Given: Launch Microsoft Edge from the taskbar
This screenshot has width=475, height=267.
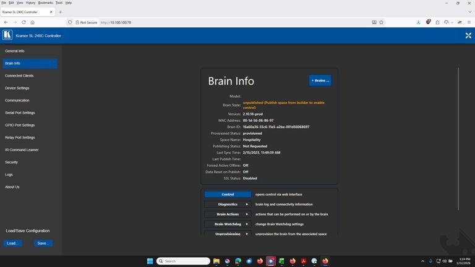Looking at the screenshot, I should [x=238, y=261].
